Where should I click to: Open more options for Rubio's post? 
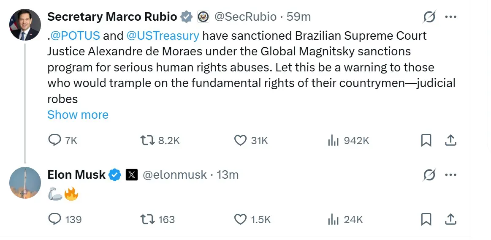(x=451, y=17)
